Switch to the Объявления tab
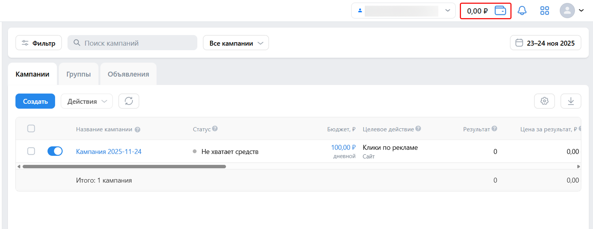Viewport: 593px width, 229px height. (x=128, y=74)
